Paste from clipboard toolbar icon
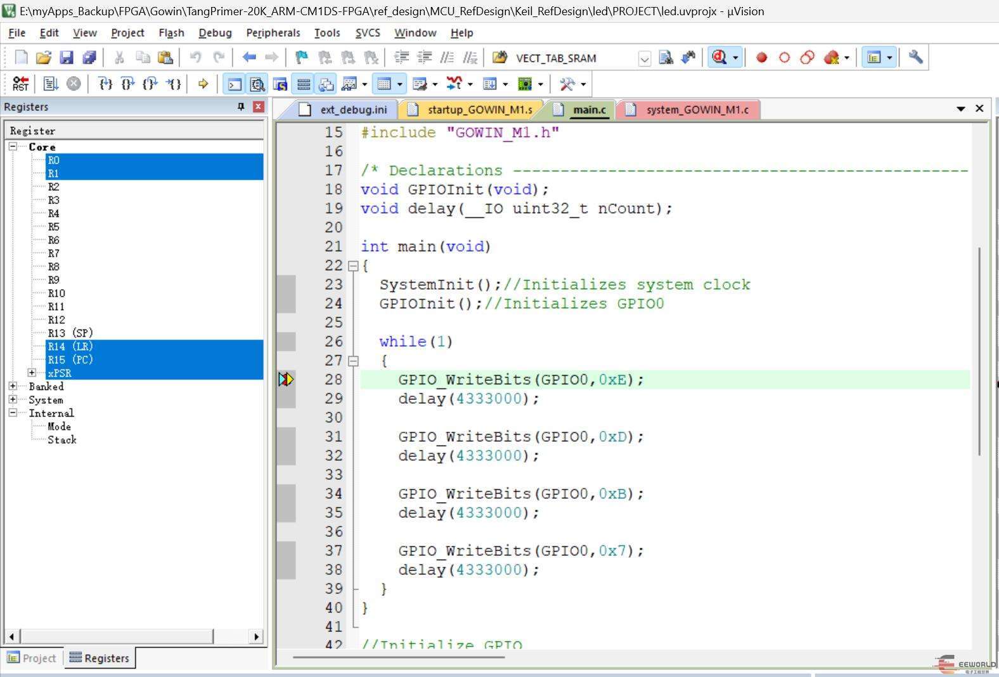The height and width of the screenshot is (677, 999). [165, 58]
